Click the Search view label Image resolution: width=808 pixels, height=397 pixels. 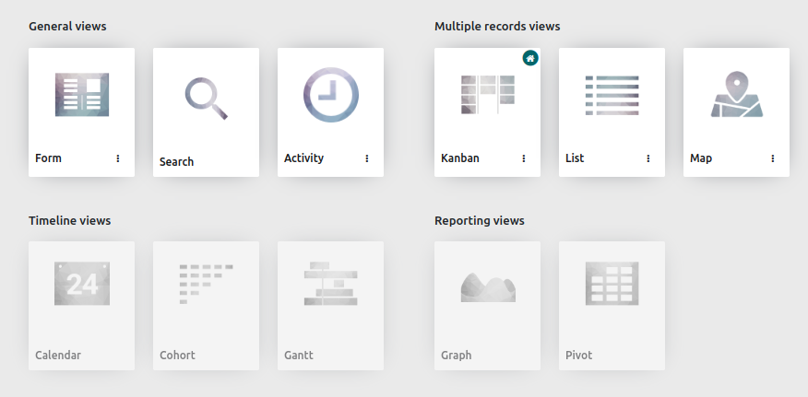177,162
